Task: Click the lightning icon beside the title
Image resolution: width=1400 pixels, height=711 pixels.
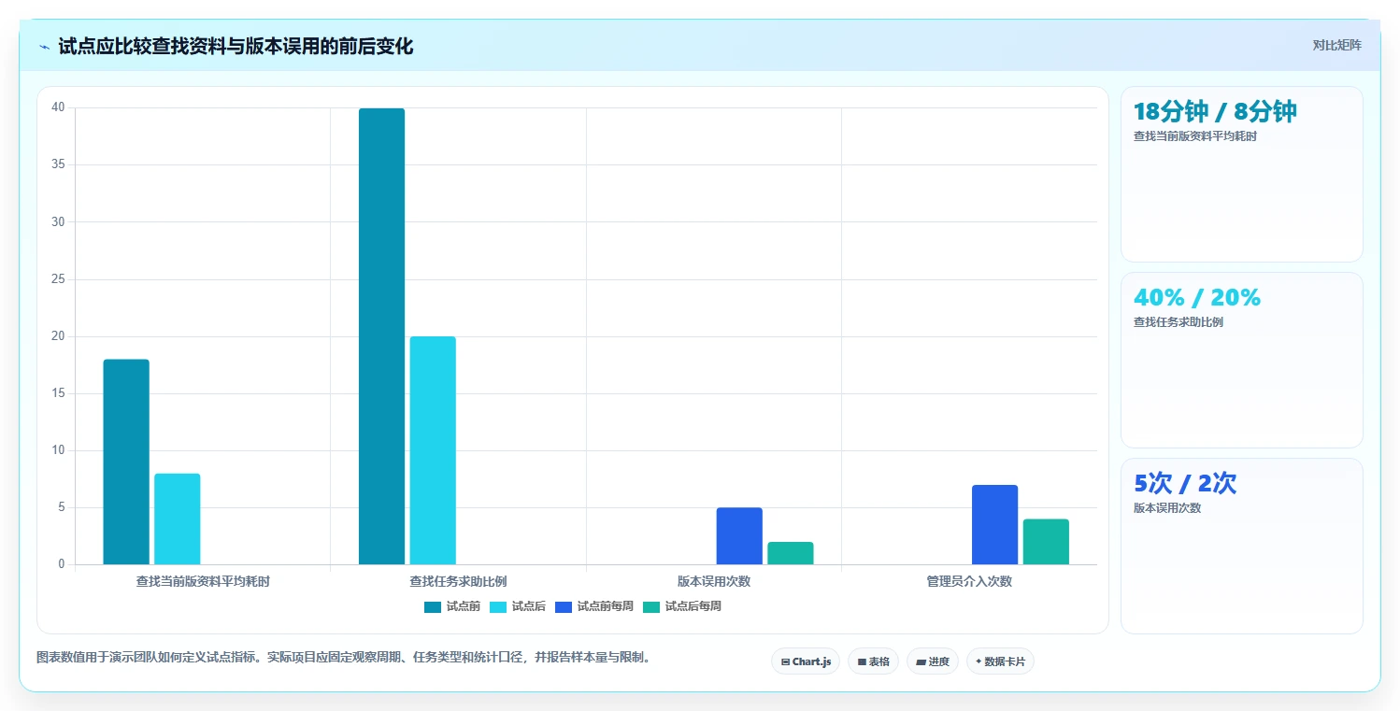Action: 44,47
